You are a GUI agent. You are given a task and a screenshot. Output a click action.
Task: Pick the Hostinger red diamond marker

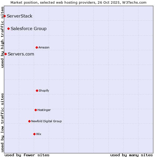pyautogui.click(x=36, y=110)
